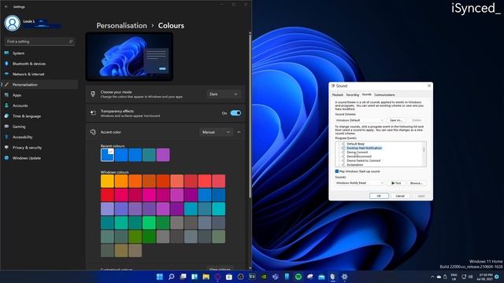
Task: Choose the bright green Windows colour
Action: 149,223
